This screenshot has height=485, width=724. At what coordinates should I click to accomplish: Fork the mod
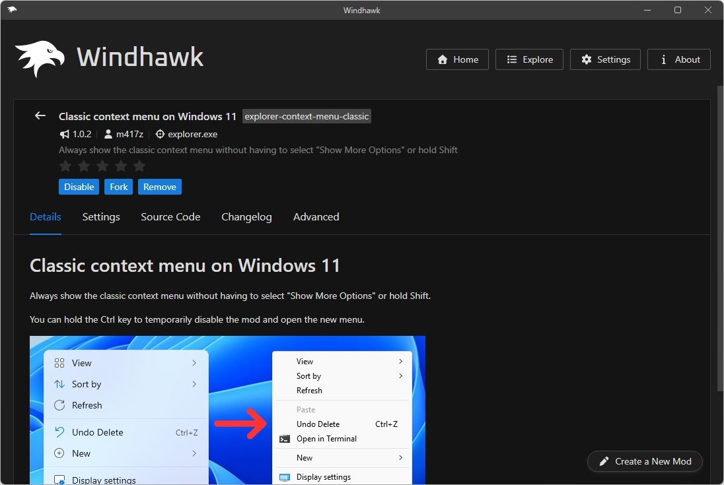tap(118, 187)
